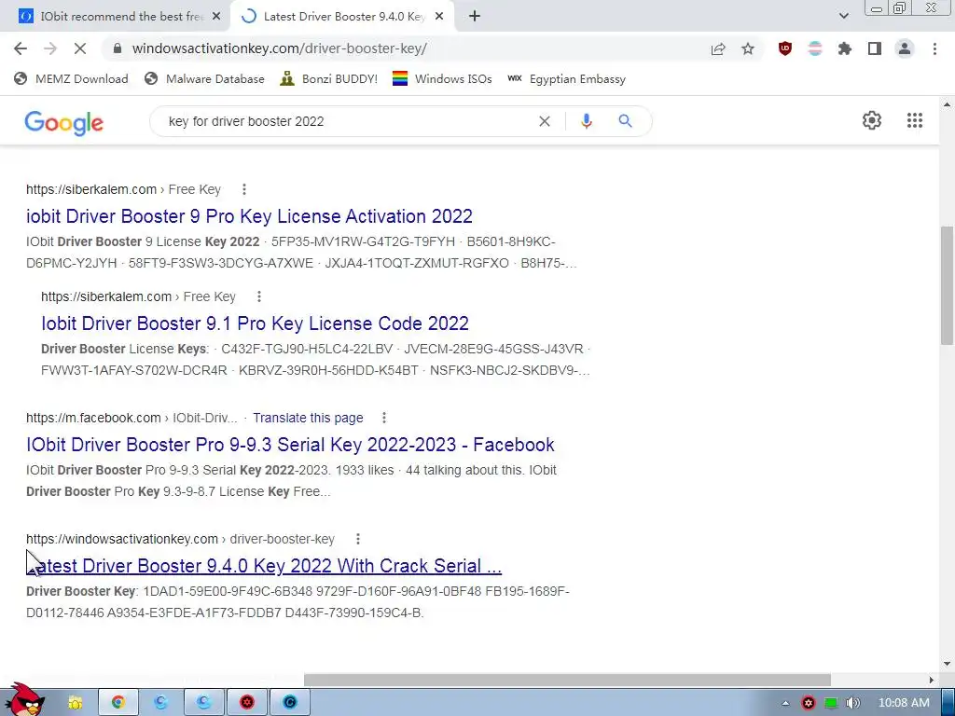Image resolution: width=955 pixels, height=716 pixels.
Task: Open the Egyptian Embassy bookmark
Action: tap(567, 78)
